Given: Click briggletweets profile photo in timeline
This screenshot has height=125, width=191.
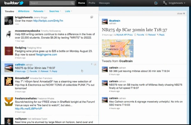Looking at the screenshot, I should 9,21.
